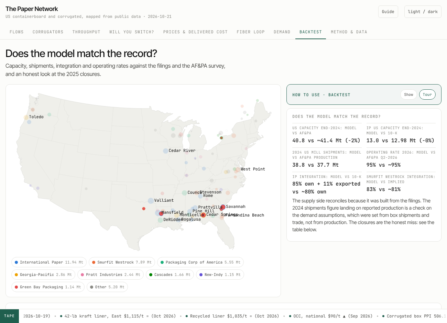Click the 42-lb kraft liner ticker item

tap(118, 316)
